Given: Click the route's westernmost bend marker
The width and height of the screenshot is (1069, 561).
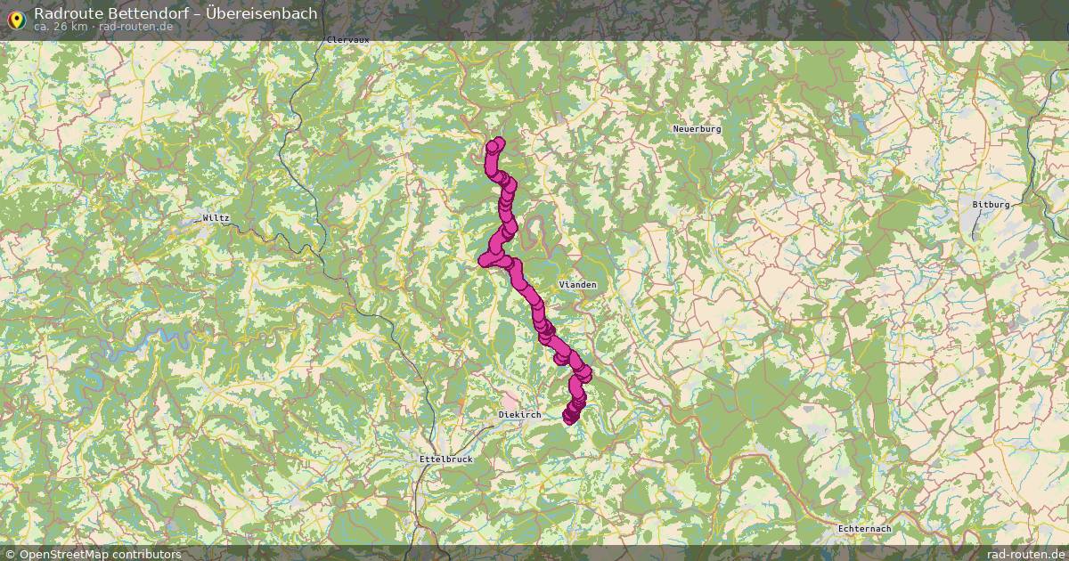Looking at the screenshot, I should 486,260.
